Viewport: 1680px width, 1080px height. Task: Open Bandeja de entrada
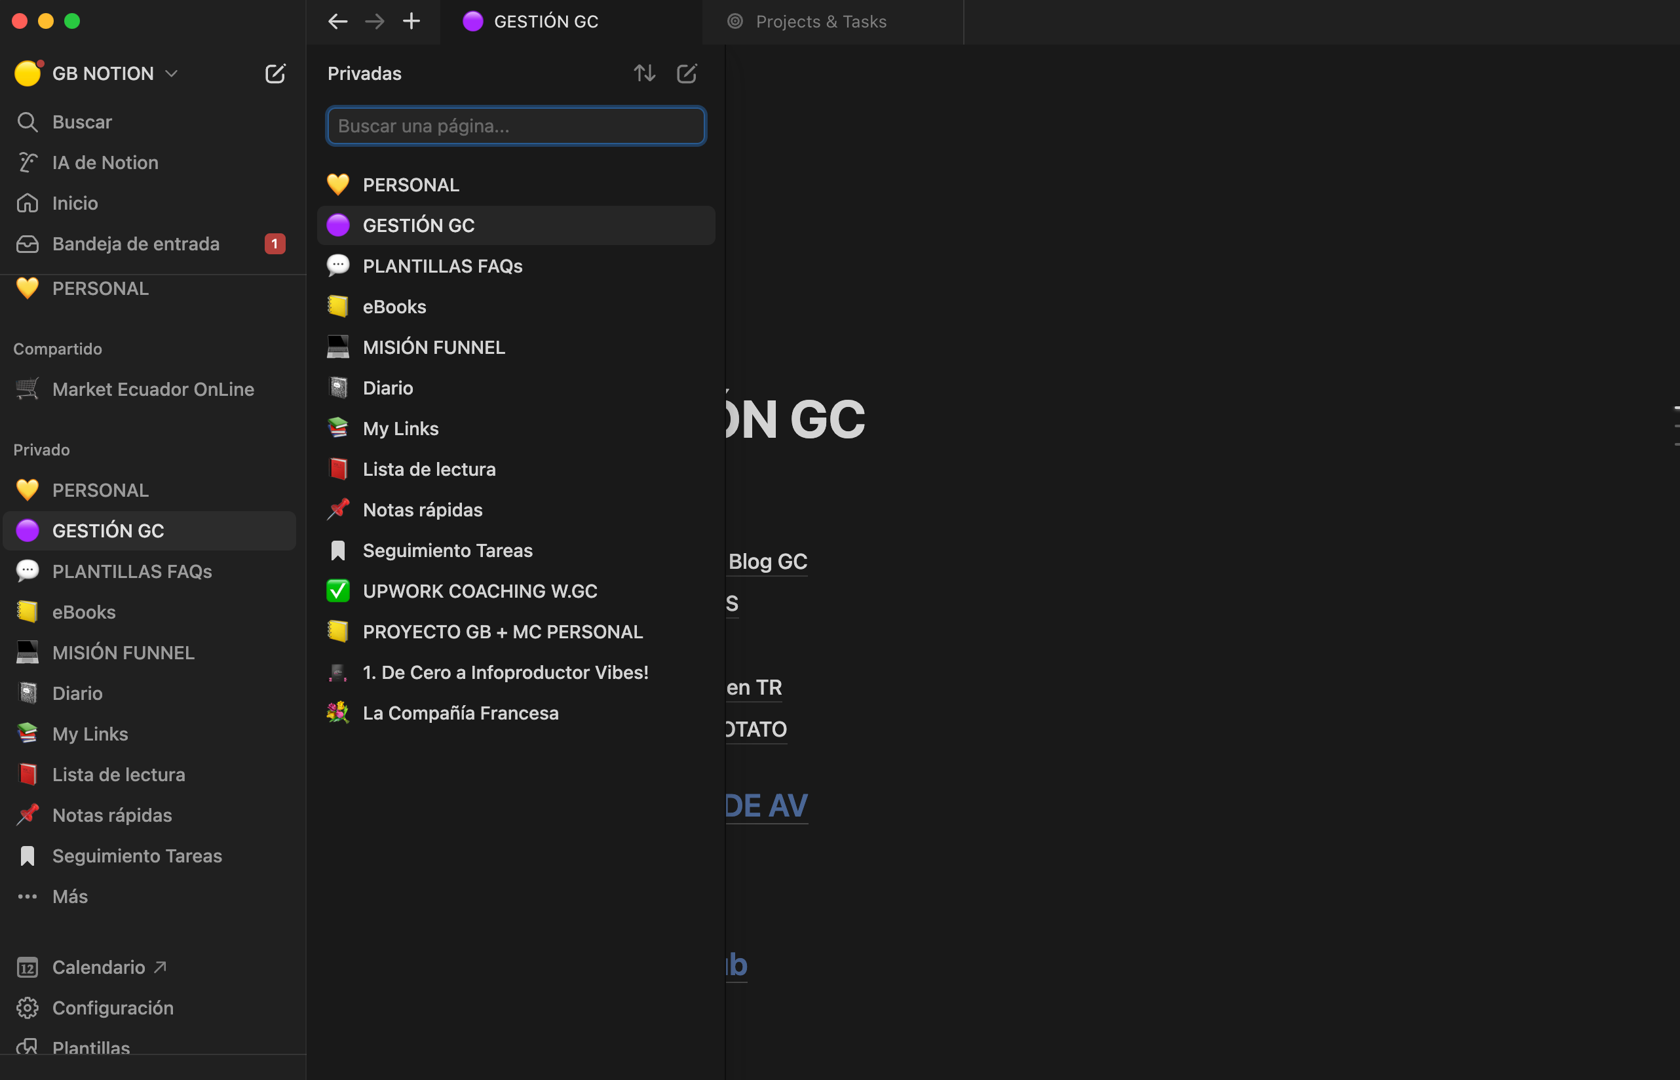[x=149, y=244]
